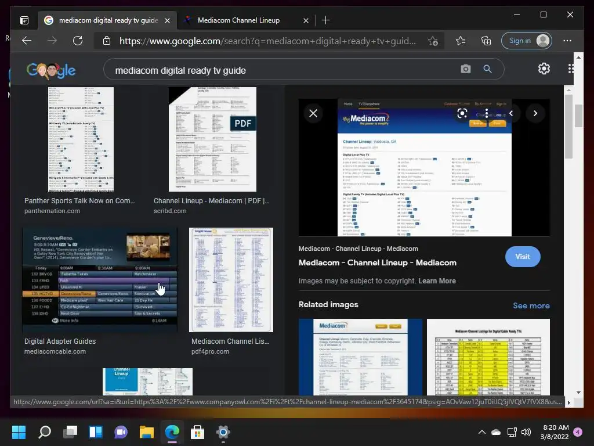Open Settings app from taskbar
The height and width of the screenshot is (446, 594).
(223, 432)
